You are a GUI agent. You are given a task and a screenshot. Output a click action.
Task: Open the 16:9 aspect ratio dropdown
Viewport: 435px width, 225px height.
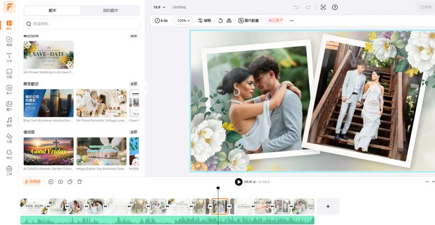point(159,7)
